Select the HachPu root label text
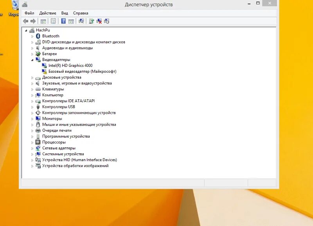313x226 pixels. click(43, 30)
